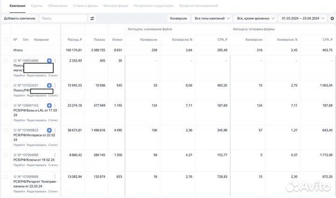Click the 'Конверсии' button in the toolbar
Image resolution: width=336 pixels, height=198 pixels.
179,19
